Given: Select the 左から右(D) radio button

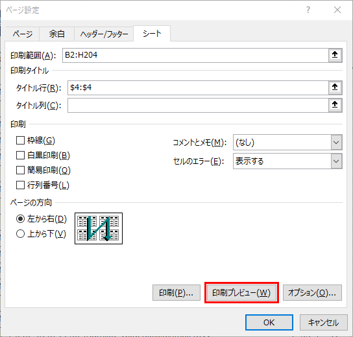Looking at the screenshot, I should [20, 219].
